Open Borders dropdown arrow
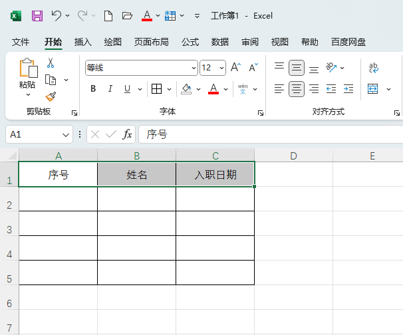This screenshot has height=335, width=403. point(169,89)
